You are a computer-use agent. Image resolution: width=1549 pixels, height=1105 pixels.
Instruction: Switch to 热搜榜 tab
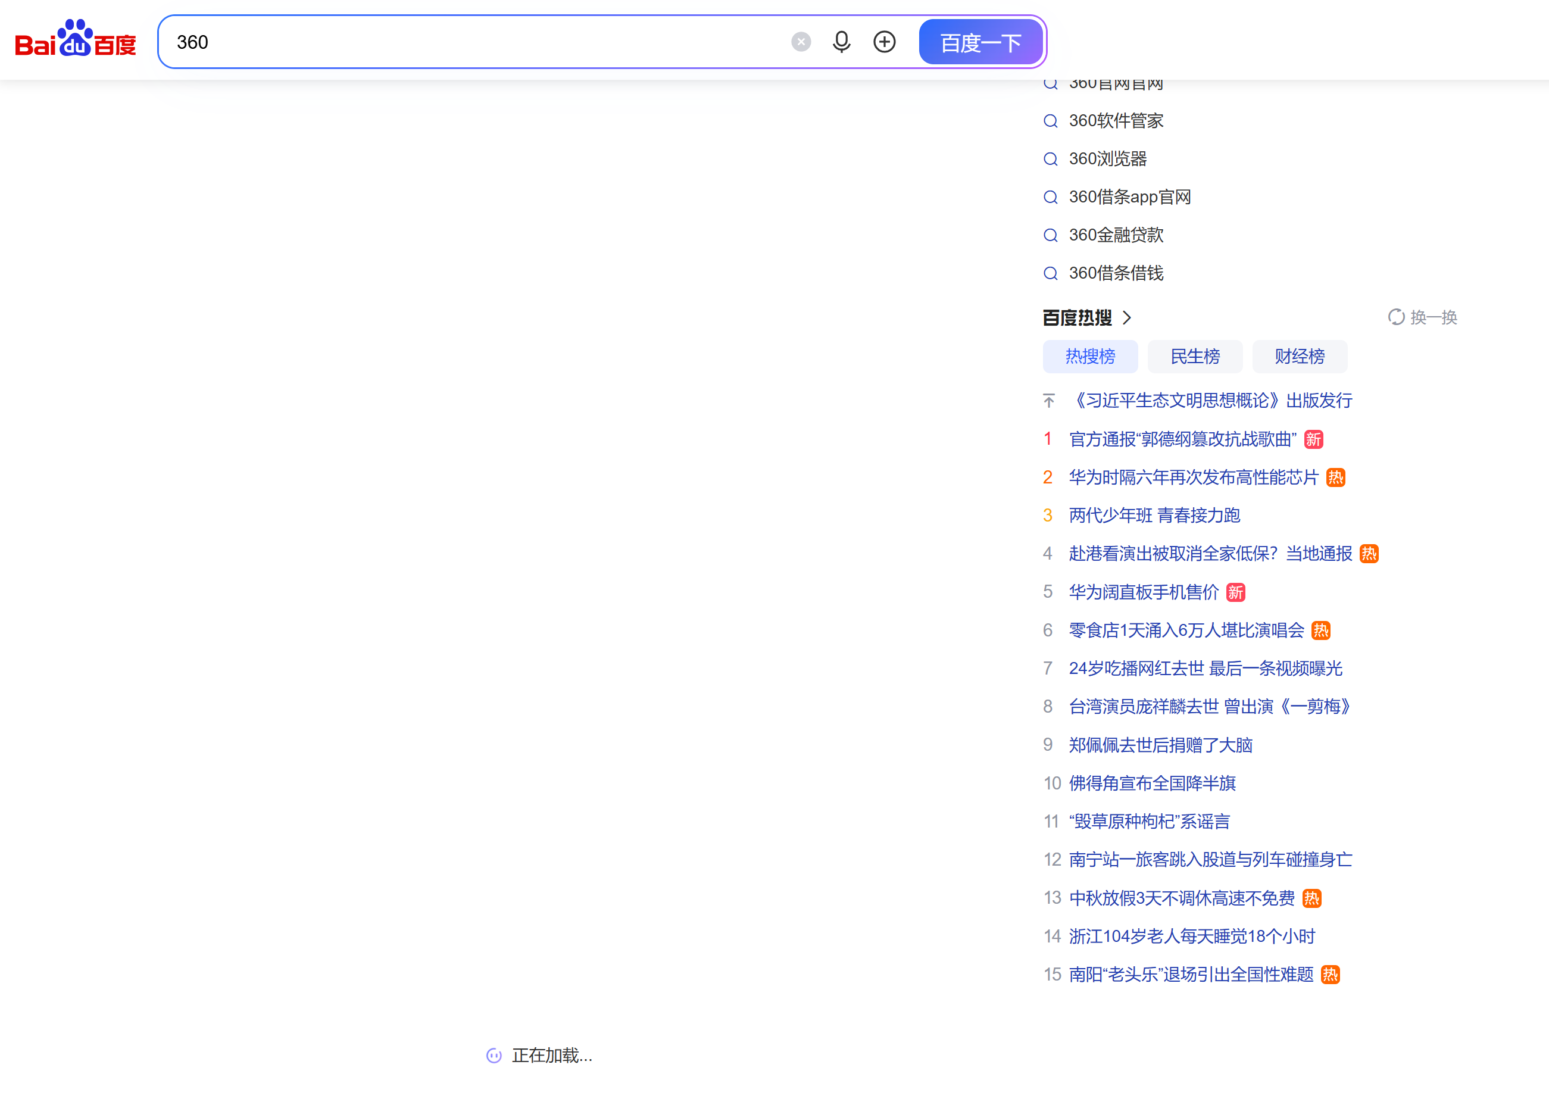click(1090, 357)
